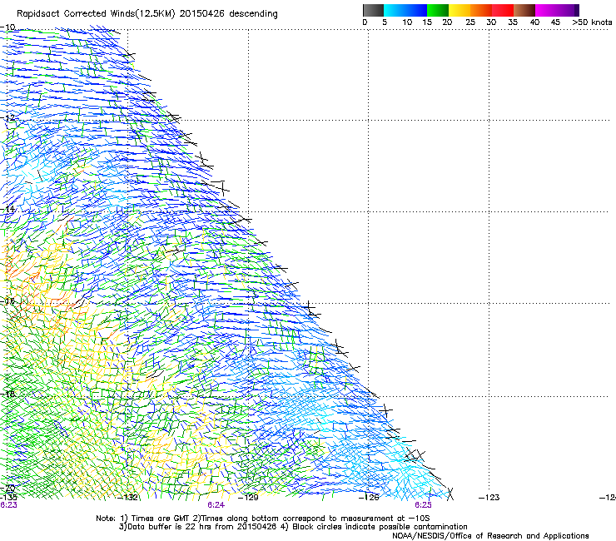Click the 'NOAA/NESDIS/Office of Research and Applications' credit
616x541 pixels.
tap(490, 536)
